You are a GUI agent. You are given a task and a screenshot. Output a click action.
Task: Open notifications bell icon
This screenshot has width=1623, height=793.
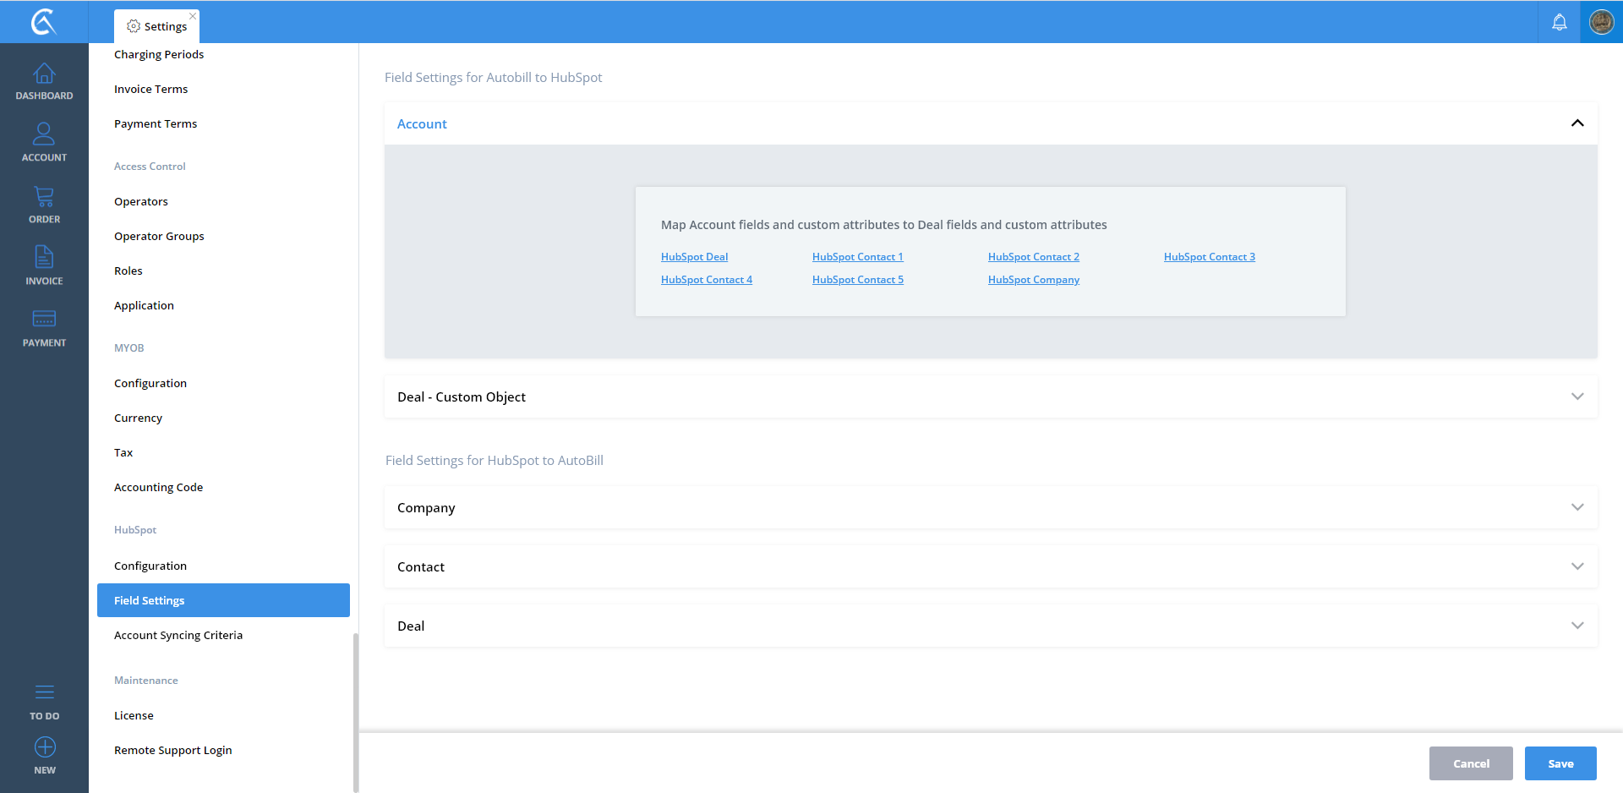pyautogui.click(x=1559, y=22)
